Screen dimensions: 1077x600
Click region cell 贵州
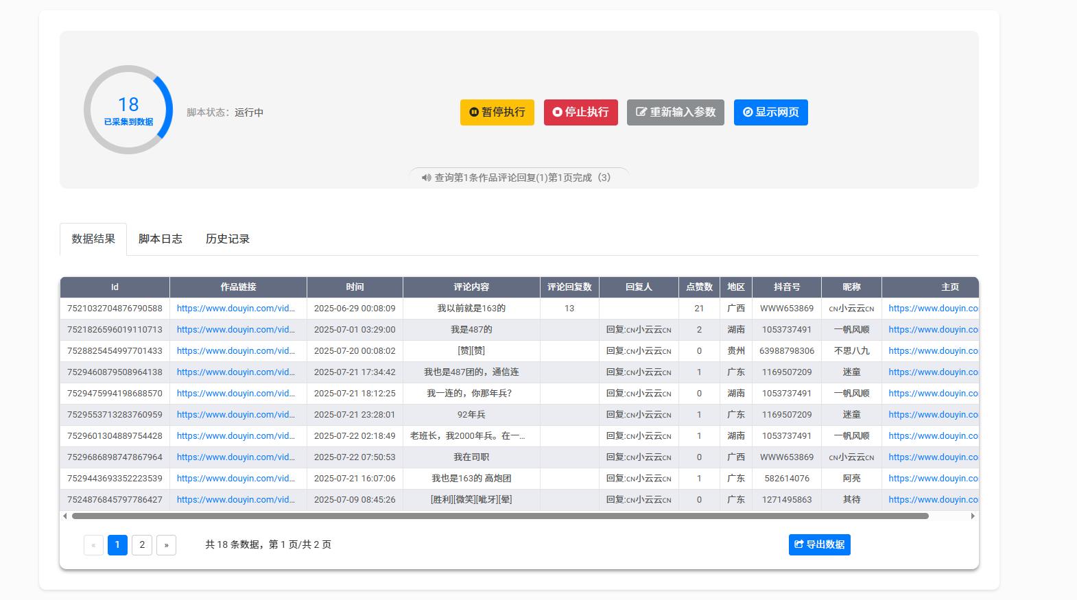(x=736, y=351)
